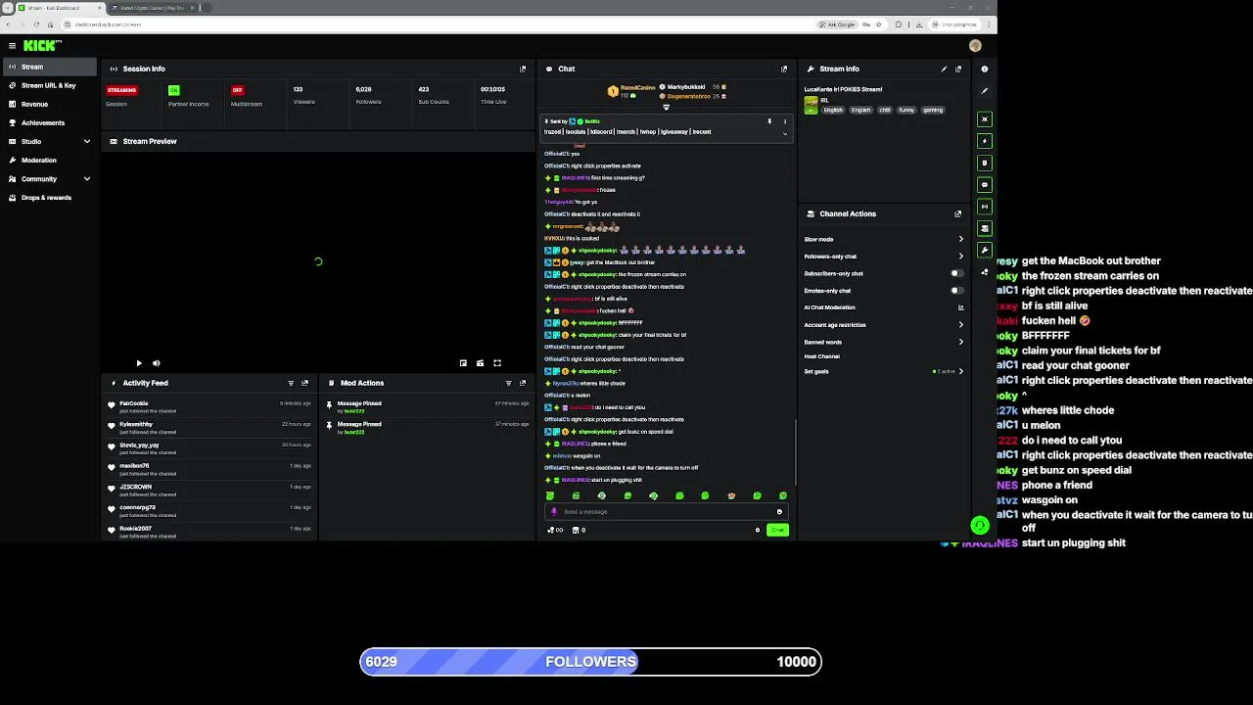Screen dimensions: 1253x705
Task: Click the Send a message input field
Action: coord(666,511)
